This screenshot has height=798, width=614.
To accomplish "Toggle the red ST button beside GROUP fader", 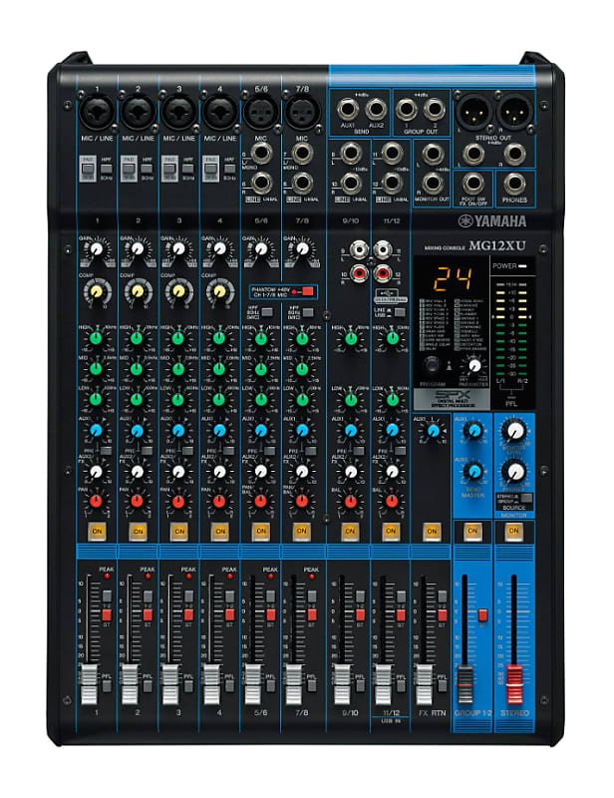I will [482, 615].
